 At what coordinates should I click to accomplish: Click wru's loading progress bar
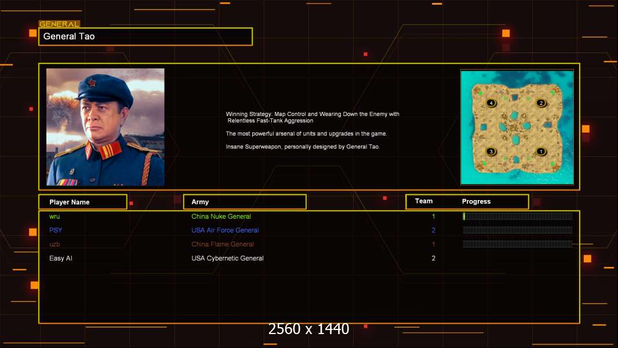518,216
